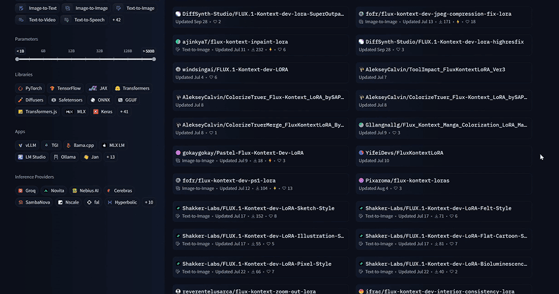This screenshot has height=294, width=559.
Task: Click the 32B mark on the Parameters slider
Action: pos(100,51)
